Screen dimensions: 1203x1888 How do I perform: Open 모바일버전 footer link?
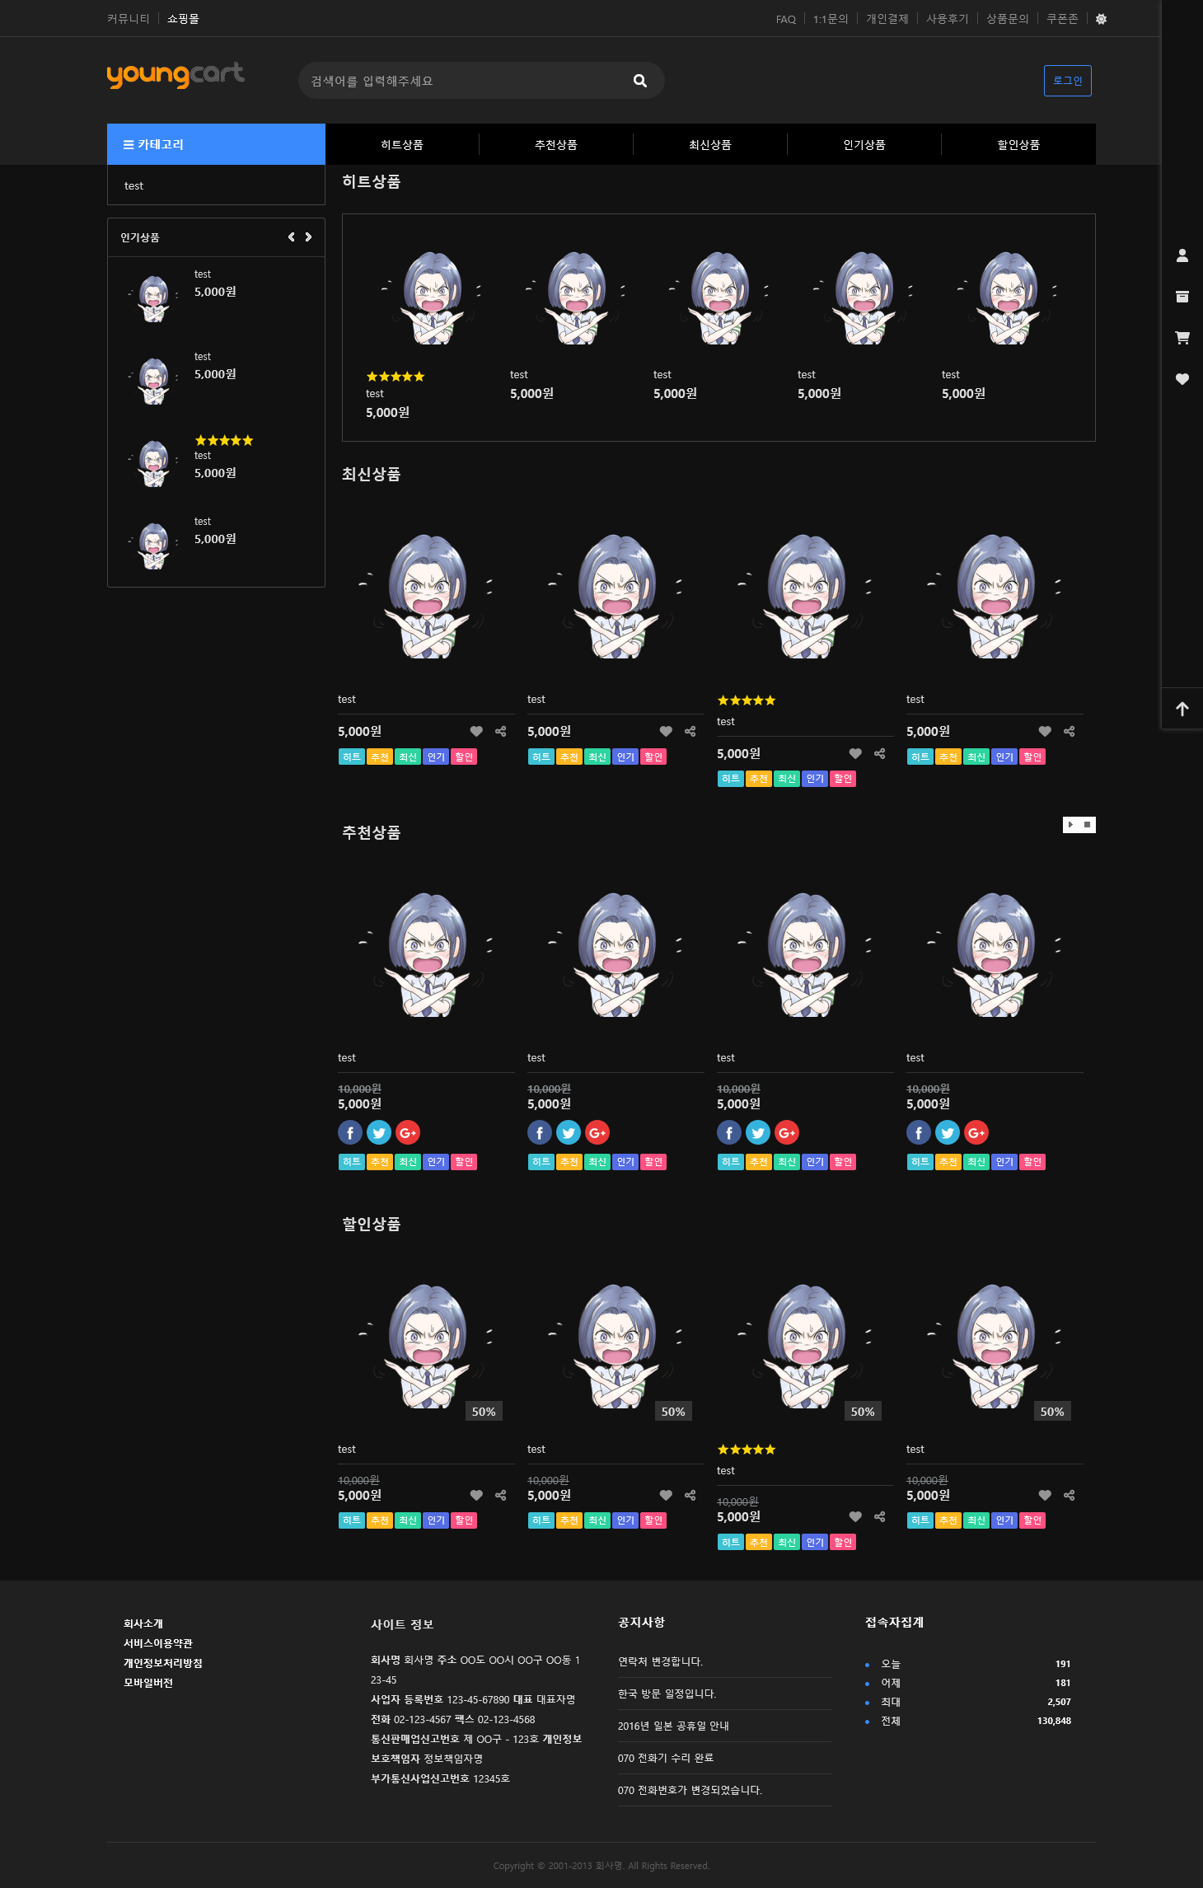point(148,1683)
